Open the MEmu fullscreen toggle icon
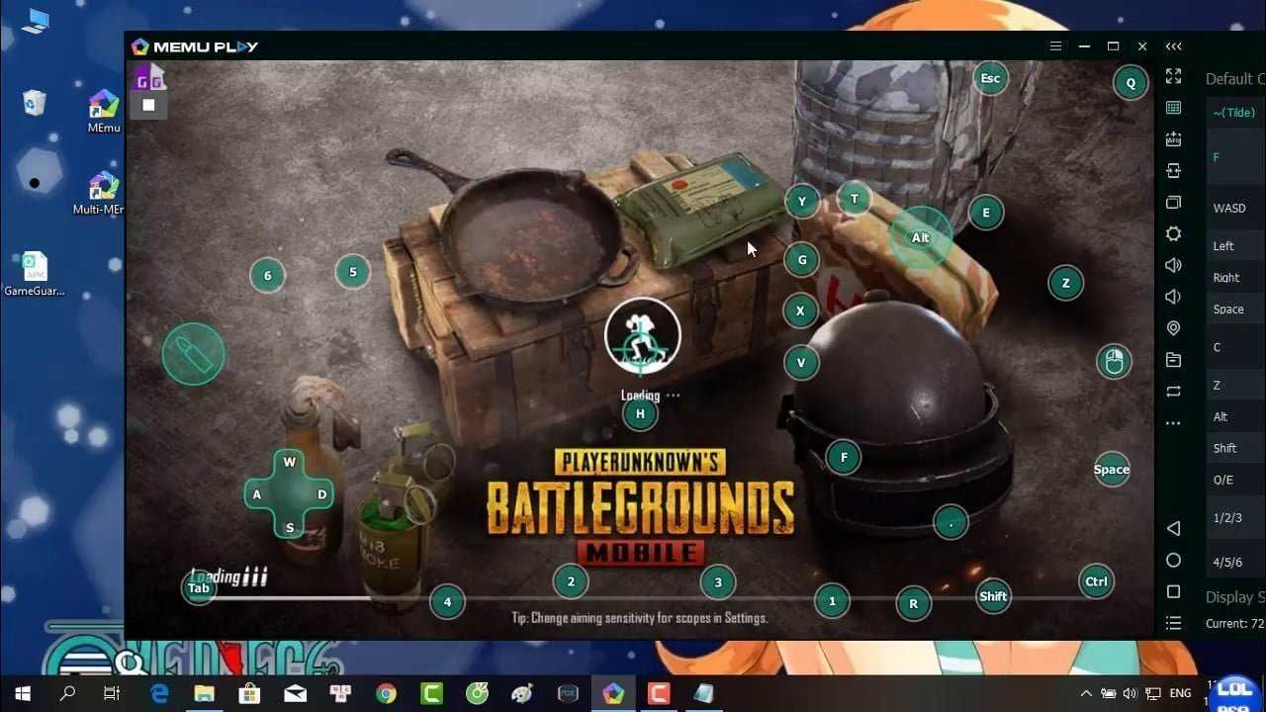1266x712 pixels. 1173,76
